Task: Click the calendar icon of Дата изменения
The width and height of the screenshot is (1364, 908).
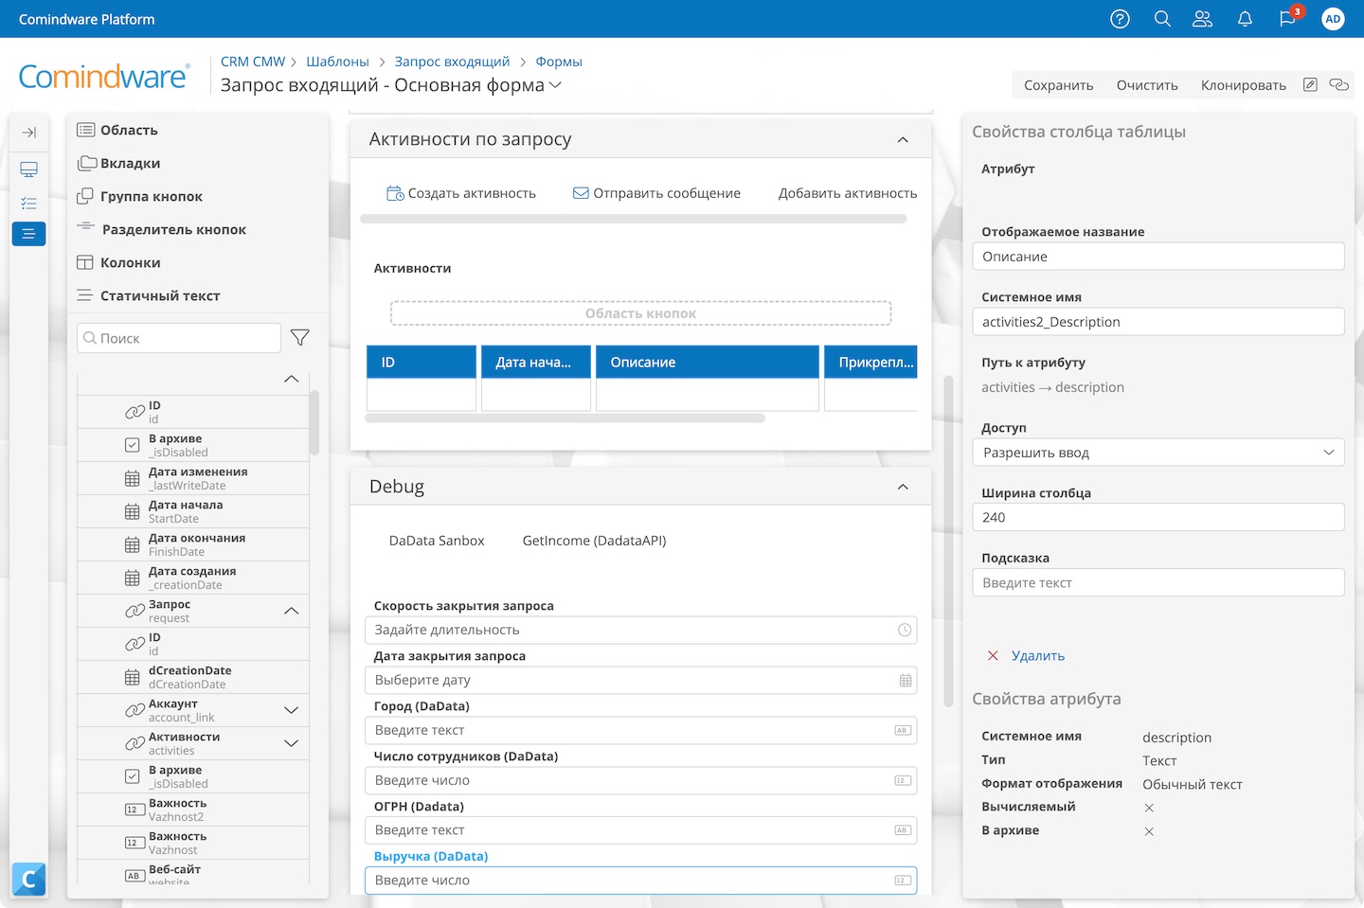Action: coord(133,478)
